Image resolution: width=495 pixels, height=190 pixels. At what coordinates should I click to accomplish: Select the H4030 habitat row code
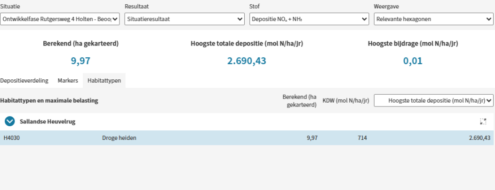coord(12,138)
